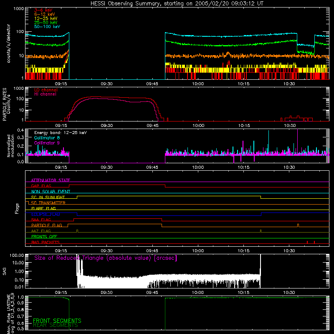The height and width of the screenshot is (334, 334).
Task: Click the 0.01 value on SAS axis
Action: coord(19,287)
